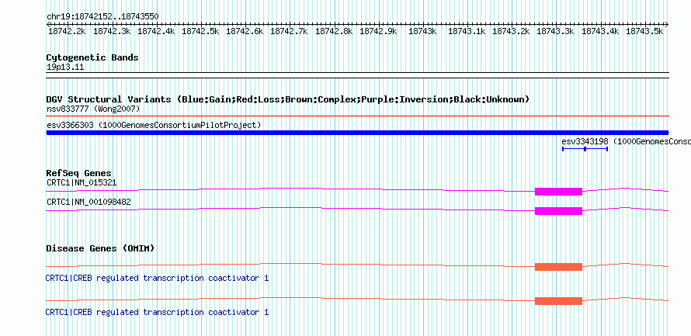Click the small blue esv3343198 variant glyph
Screen dimensions: 691x336
tap(585, 149)
